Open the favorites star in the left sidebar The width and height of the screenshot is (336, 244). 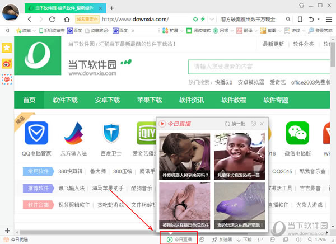[x=7, y=48]
